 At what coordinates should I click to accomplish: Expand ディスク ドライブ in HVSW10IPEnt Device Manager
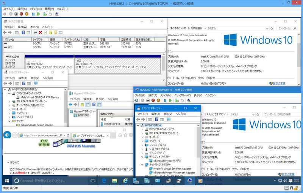pos(142,153)
